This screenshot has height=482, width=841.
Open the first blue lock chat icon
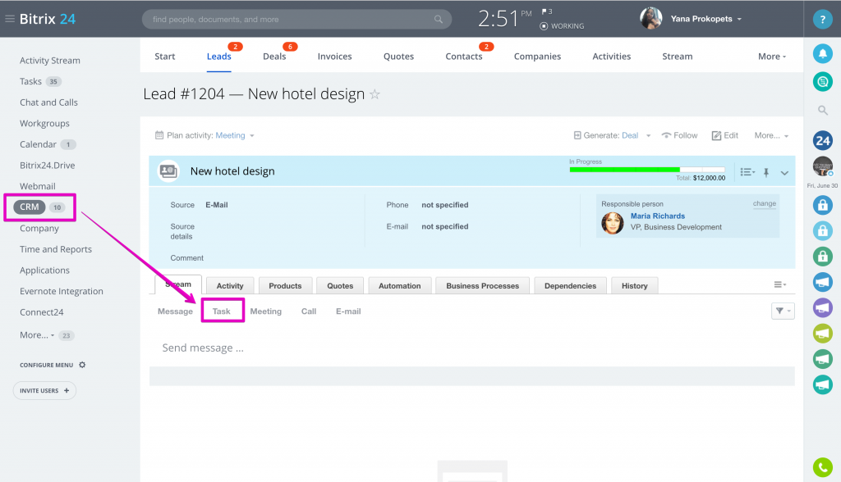[x=822, y=205]
